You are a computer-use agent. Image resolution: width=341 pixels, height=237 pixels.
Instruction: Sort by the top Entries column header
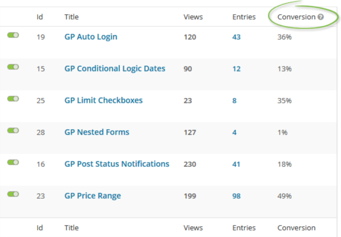tap(244, 17)
